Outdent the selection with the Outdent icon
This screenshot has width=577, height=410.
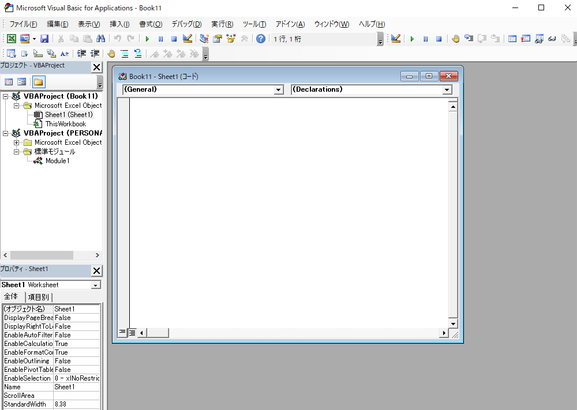[x=95, y=54]
